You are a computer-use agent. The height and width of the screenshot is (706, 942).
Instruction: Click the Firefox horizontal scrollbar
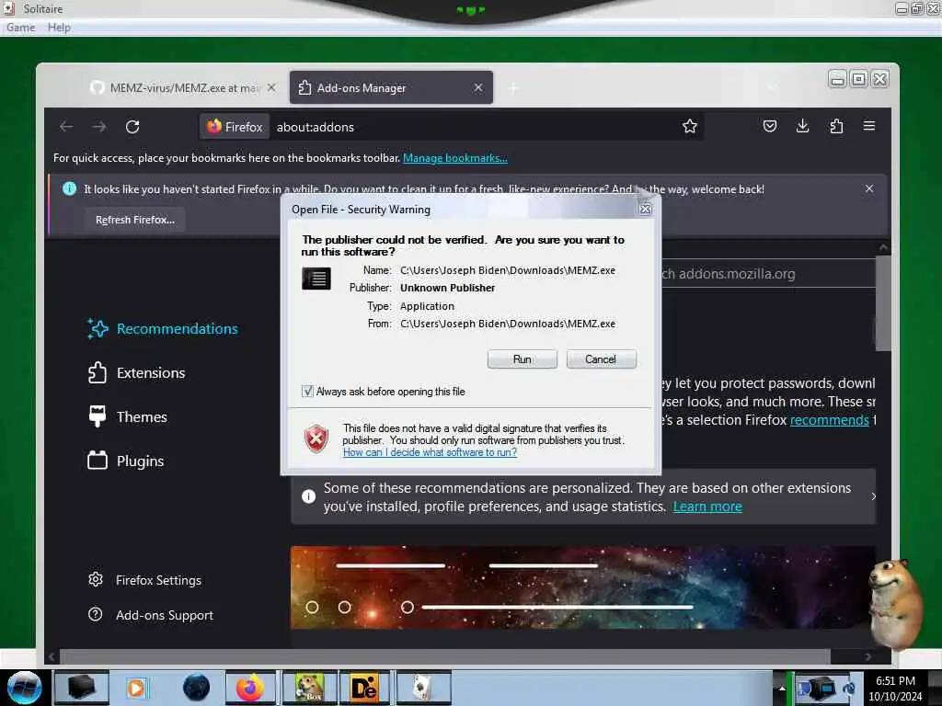pos(444,656)
